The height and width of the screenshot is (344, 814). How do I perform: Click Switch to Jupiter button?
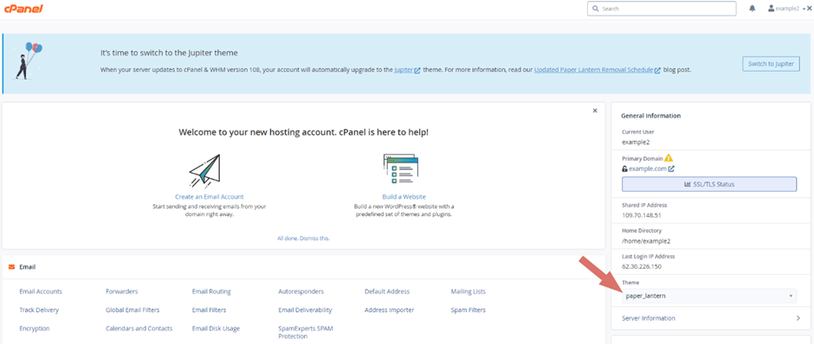tap(771, 64)
